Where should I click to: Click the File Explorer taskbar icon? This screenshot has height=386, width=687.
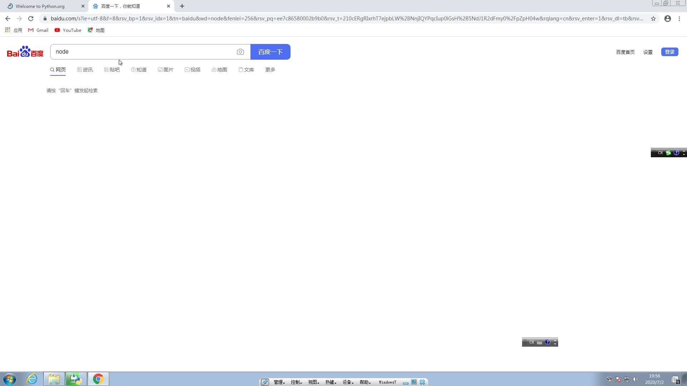point(54,378)
